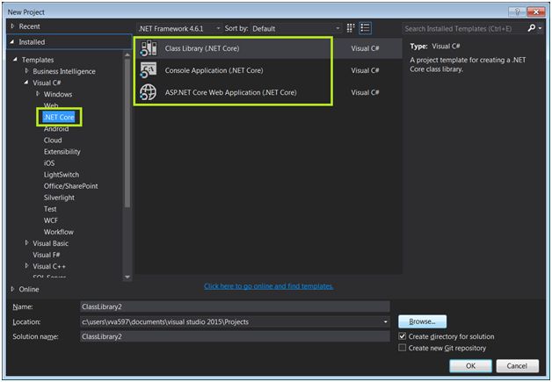Select Console Application (.NET Core) template name
Screen dimensions: 552x382
point(214,70)
